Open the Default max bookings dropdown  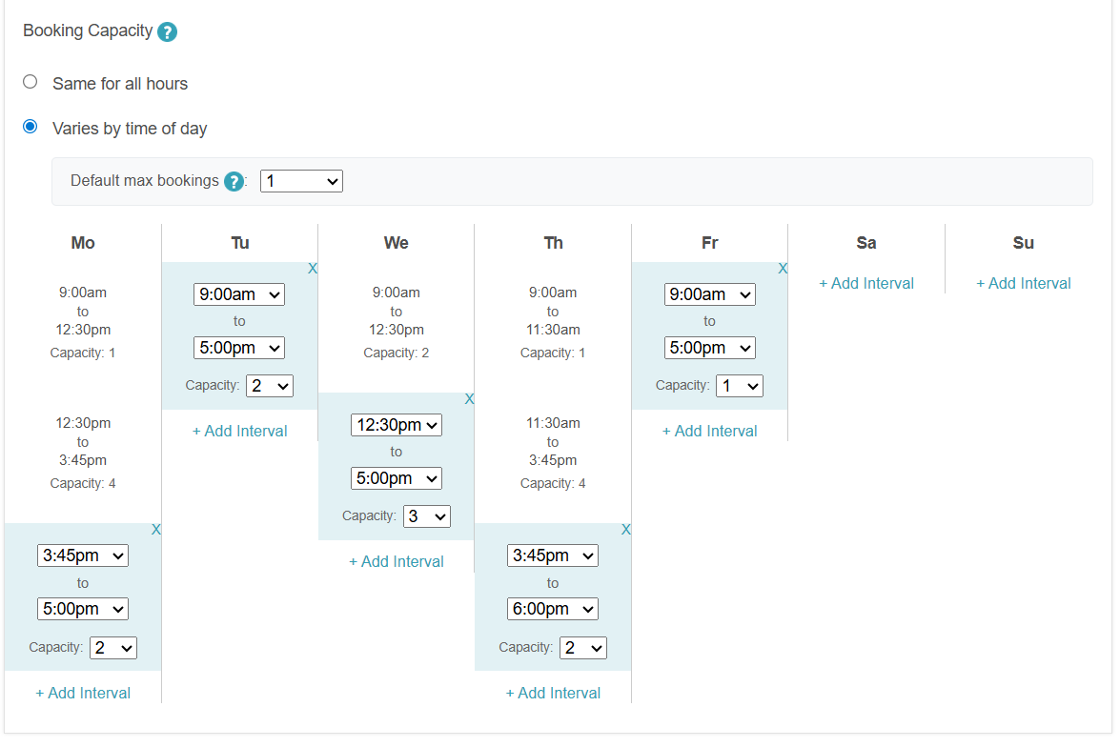(x=301, y=181)
